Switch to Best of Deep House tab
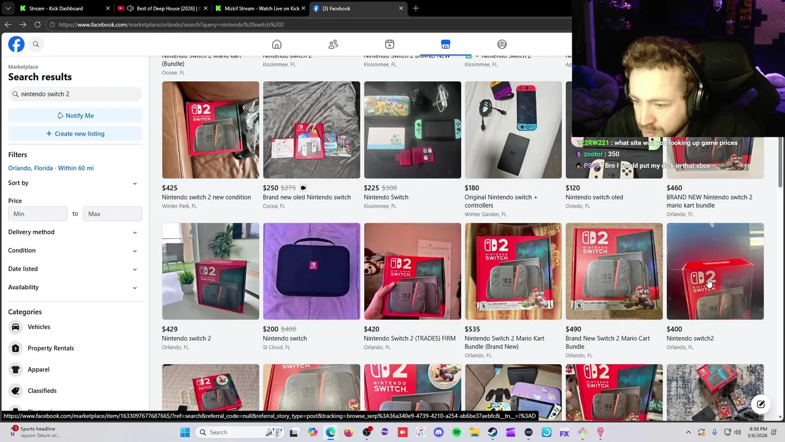785x442 pixels. [163, 9]
